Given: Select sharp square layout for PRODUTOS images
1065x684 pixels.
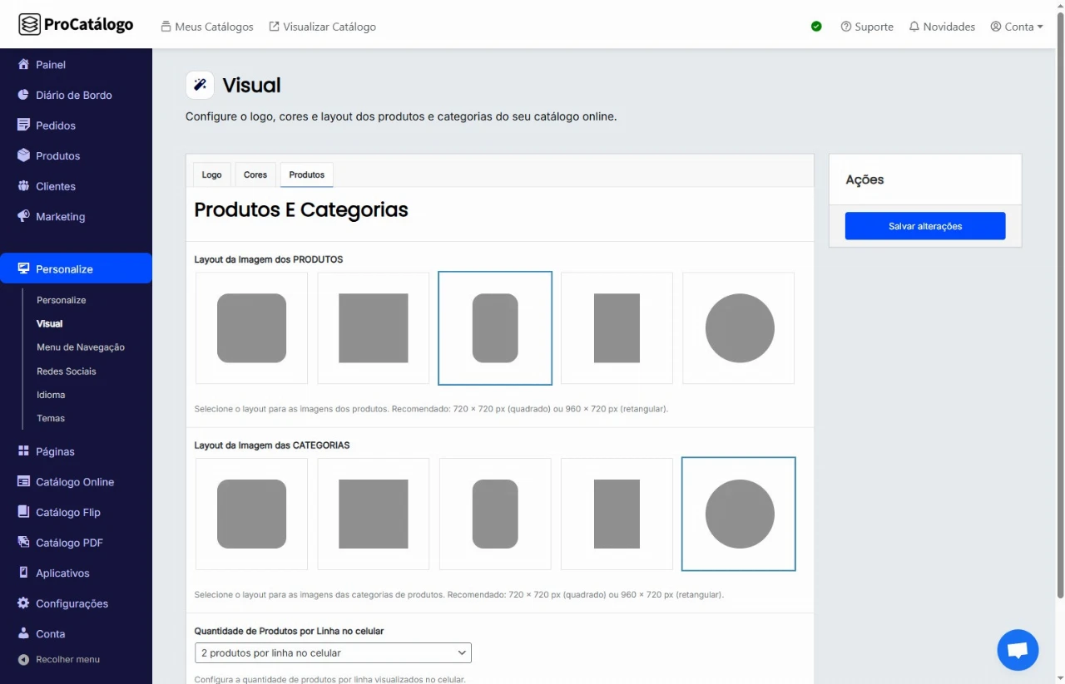Looking at the screenshot, I should click(x=374, y=328).
